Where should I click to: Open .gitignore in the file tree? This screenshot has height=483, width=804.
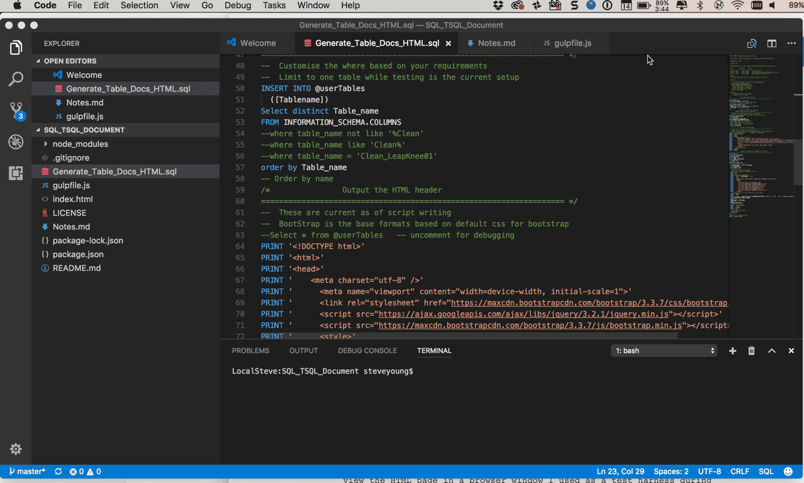point(125,157)
